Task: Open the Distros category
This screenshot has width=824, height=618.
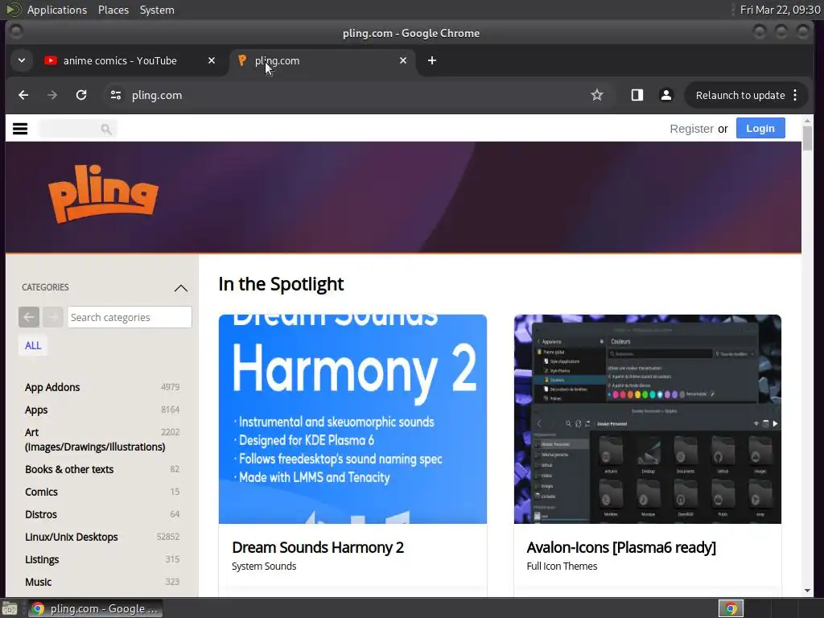Action: pyautogui.click(x=41, y=514)
